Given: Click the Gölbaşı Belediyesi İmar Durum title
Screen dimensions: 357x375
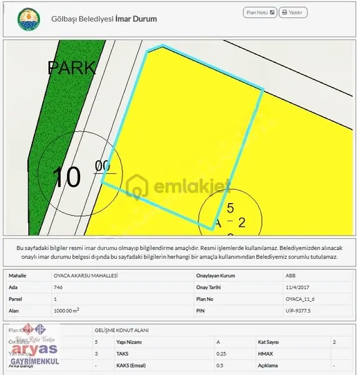Looking at the screenshot, I should click(104, 19).
